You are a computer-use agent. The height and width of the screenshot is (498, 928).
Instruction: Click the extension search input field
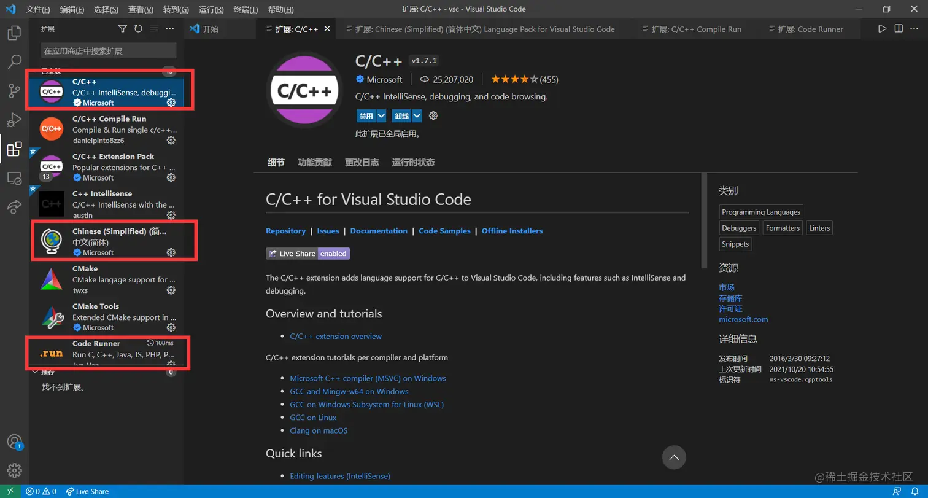[x=109, y=50]
